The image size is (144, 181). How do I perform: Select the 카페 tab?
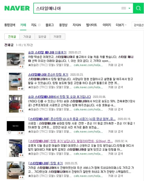pos(23,25)
